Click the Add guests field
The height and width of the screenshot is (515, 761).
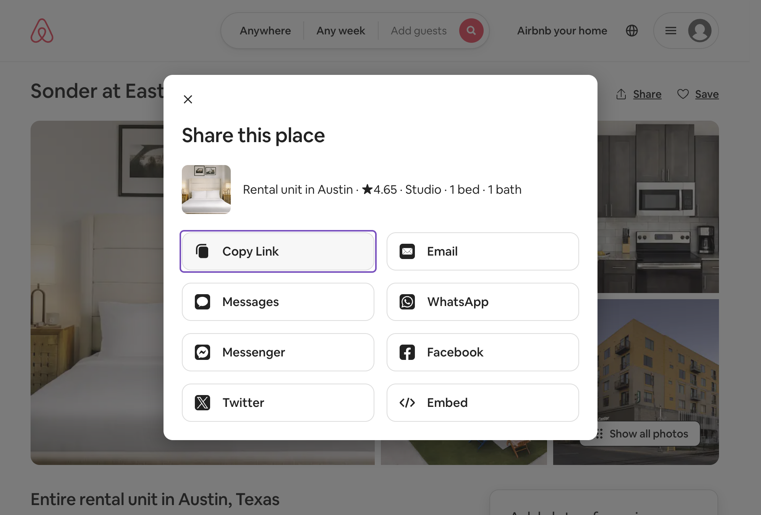tap(419, 31)
